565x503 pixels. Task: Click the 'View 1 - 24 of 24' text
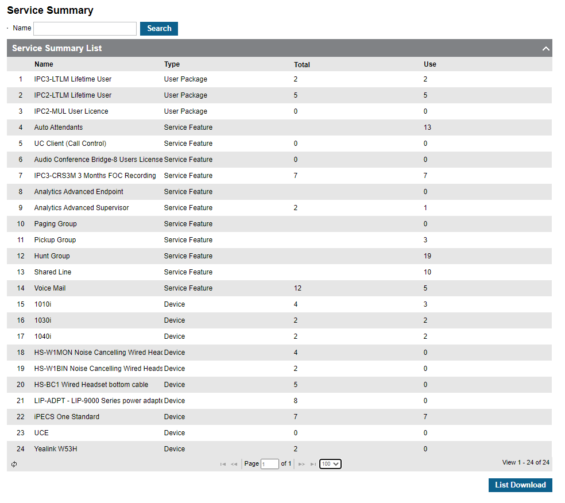(526, 462)
